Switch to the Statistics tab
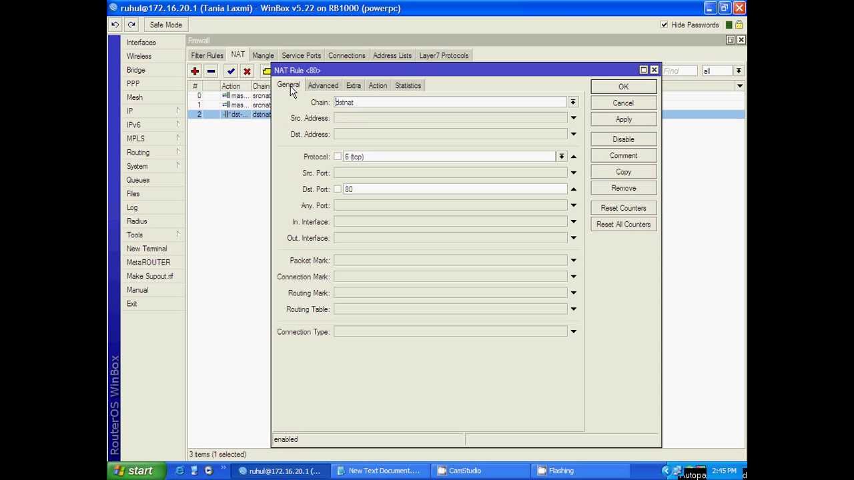This screenshot has width=854, height=480. click(x=408, y=85)
